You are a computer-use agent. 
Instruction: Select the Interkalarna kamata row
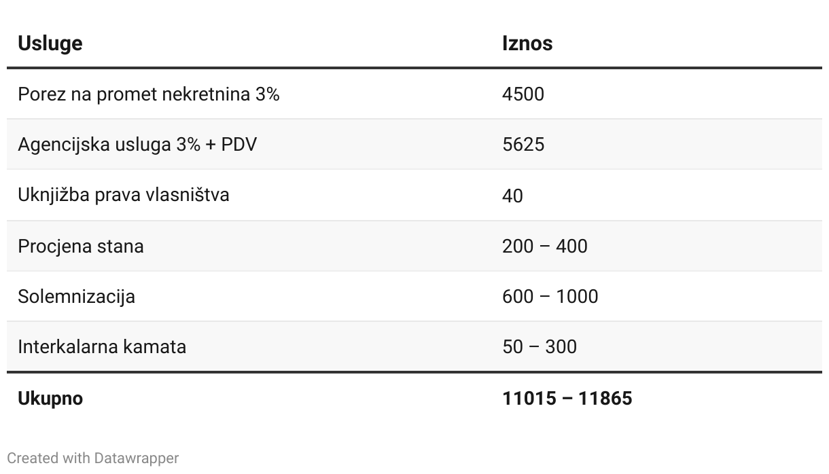coord(414,346)
